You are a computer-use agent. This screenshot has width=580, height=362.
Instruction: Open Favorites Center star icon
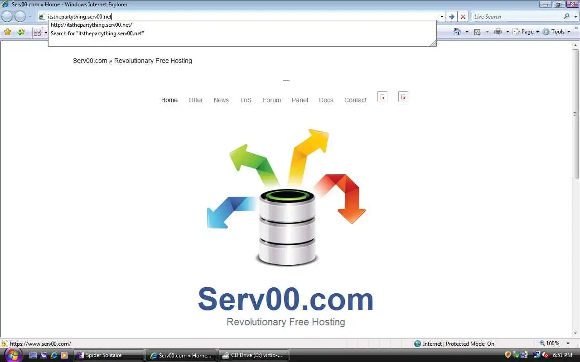click(7, 32)
